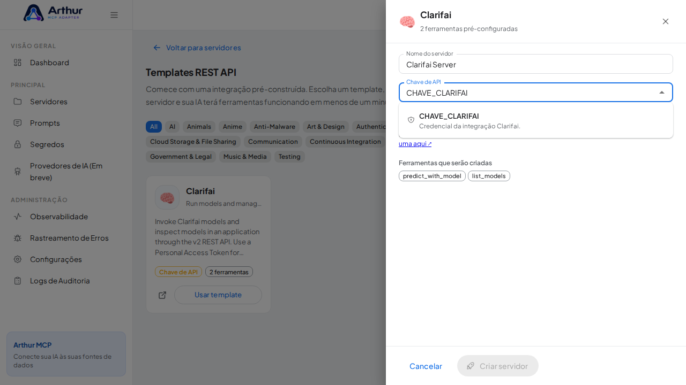Filter templates by the AI chip
Screen dimensions: 686x385
coord(172,127)
